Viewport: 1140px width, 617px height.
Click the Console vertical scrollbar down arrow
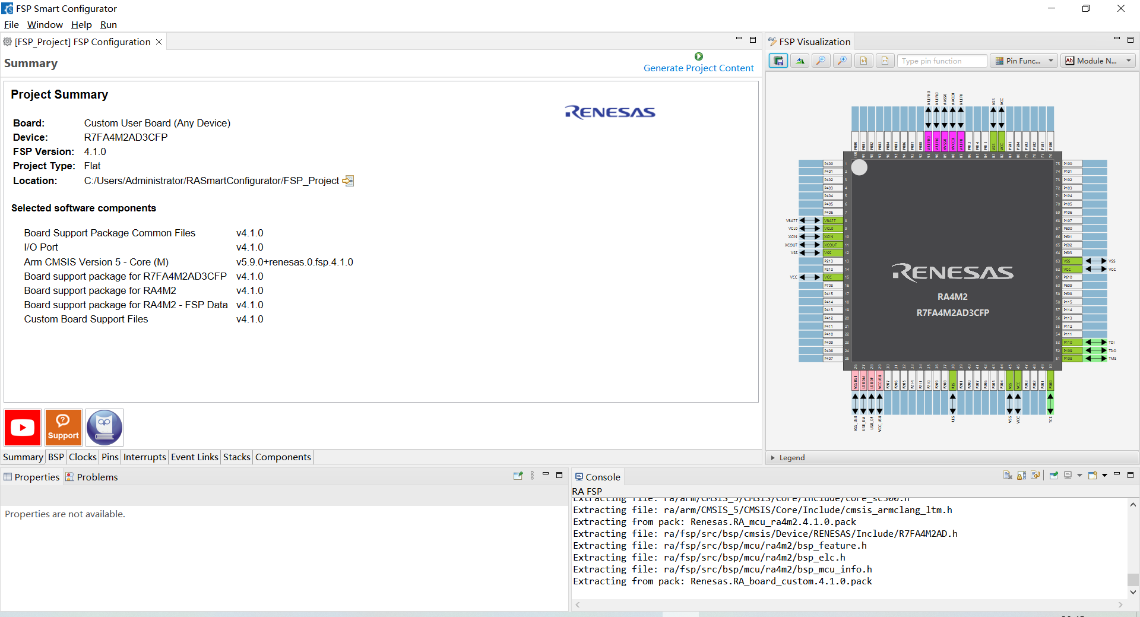point(1133,591)
